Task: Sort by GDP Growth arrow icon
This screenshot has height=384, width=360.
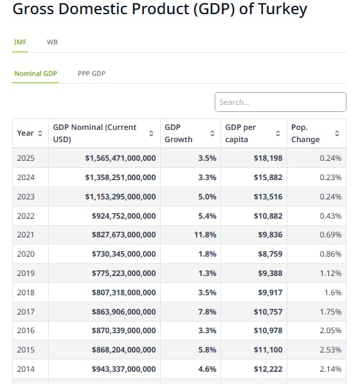Action: pos(212,133)
